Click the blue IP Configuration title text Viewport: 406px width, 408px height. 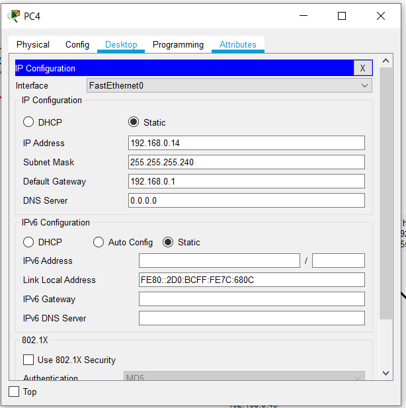point(45,68)
